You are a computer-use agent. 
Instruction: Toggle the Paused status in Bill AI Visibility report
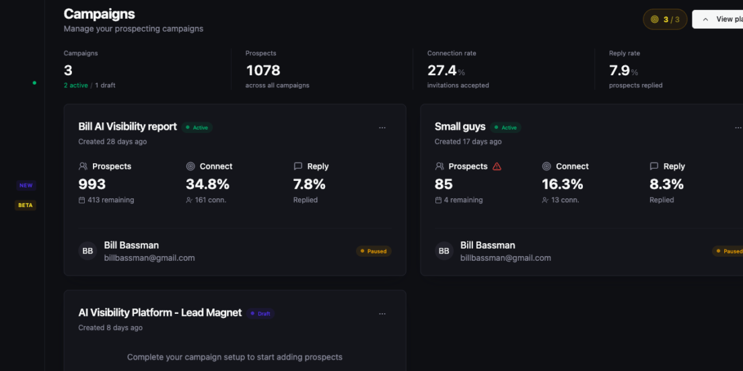click(374, 251)
